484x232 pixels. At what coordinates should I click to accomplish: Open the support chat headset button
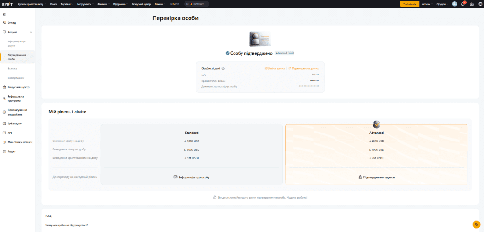(x=476, y=224)
